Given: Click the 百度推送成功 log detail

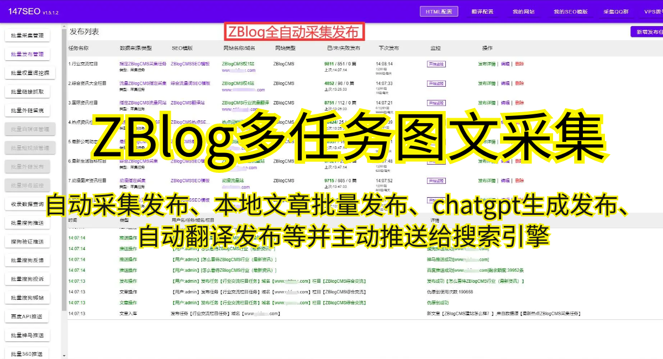Looking at the screenshot, I should pos(476,270).
